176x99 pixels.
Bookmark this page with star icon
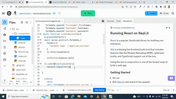pyautogui.click(x=135, y=7)
